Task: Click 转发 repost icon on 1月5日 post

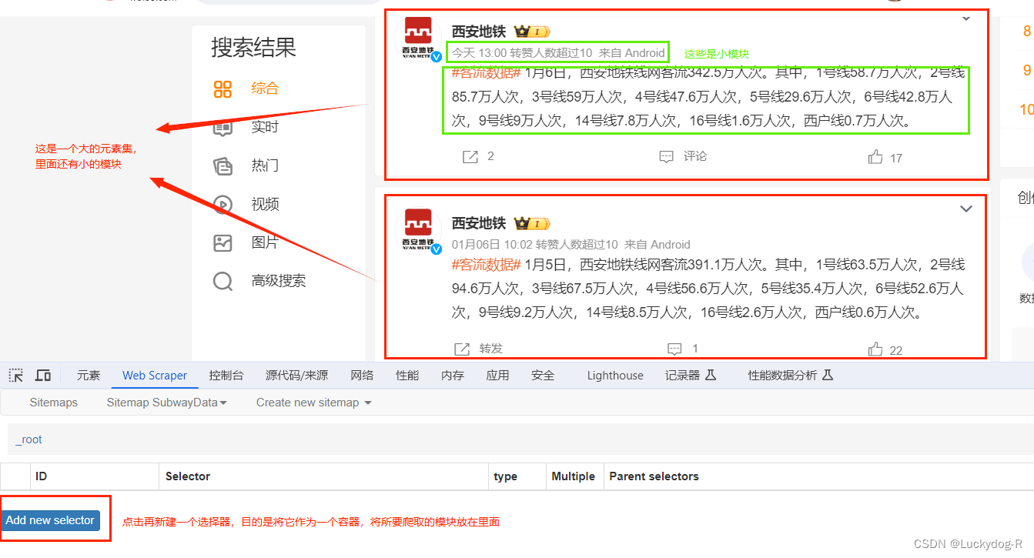Action: (462, 349)
